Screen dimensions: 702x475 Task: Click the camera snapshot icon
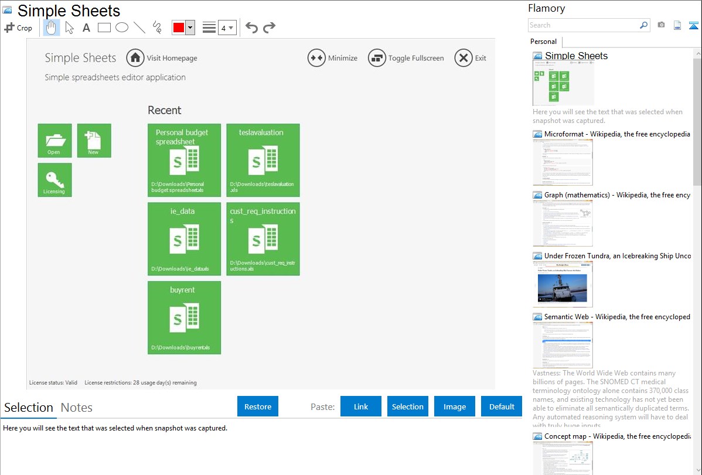661,25
